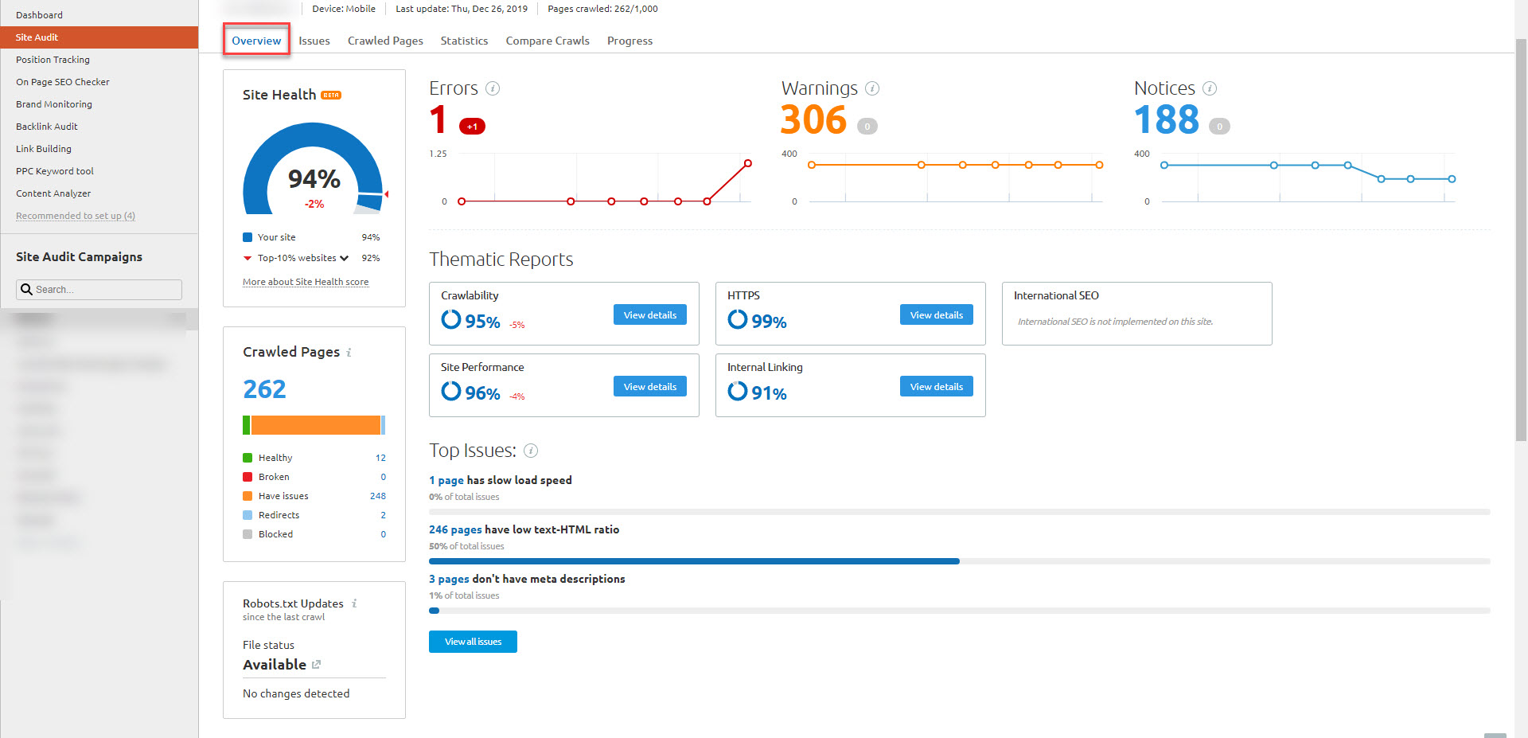Click the info icon next to Notices

pyautogui.click(x=1210, y=88)
